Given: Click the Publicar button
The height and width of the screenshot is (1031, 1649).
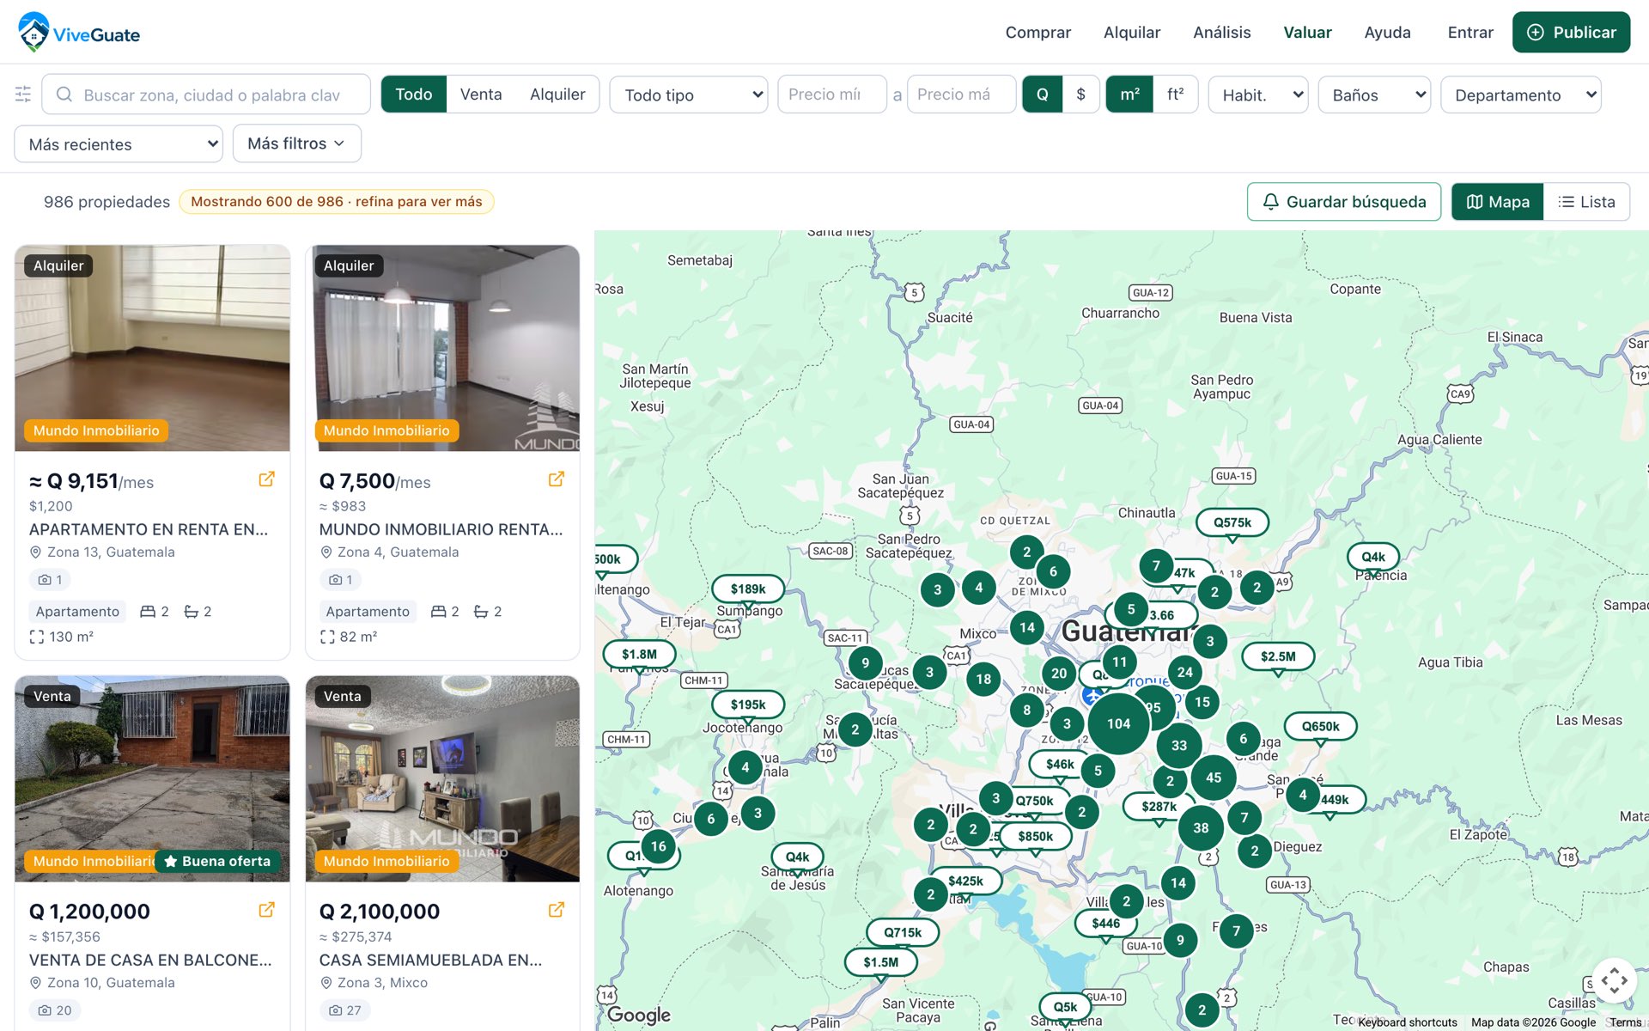Looking at the screenshot, I should pyautogui.click(x=1571, y=33).
